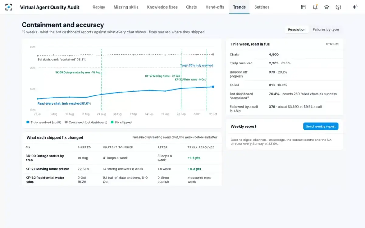Click the SK-09 Outage status chart marker label
365x228 pixels.
pos(78,72)
